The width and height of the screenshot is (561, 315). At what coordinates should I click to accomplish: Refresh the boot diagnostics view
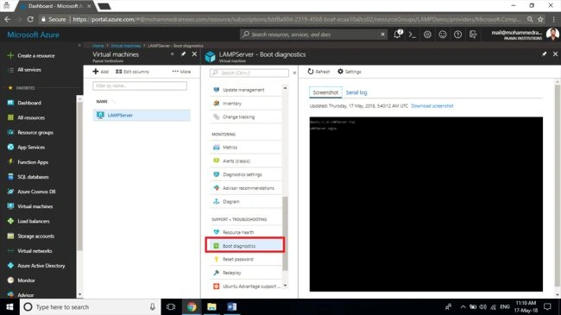coord(318,72)
